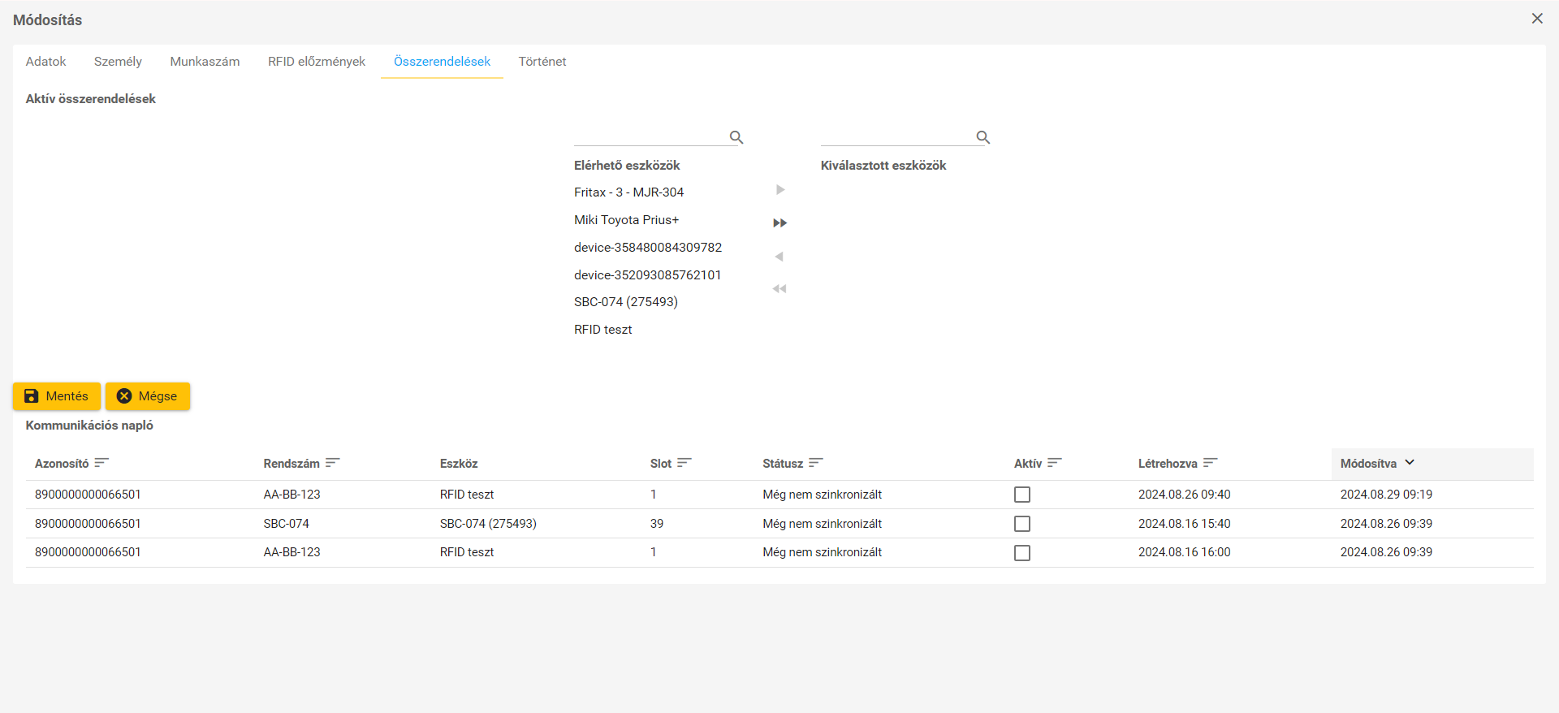Viewport: 1559px width, 713px height.
Task: Open the filter icon beside Rendszám column
Action: [x=332, y=463]
